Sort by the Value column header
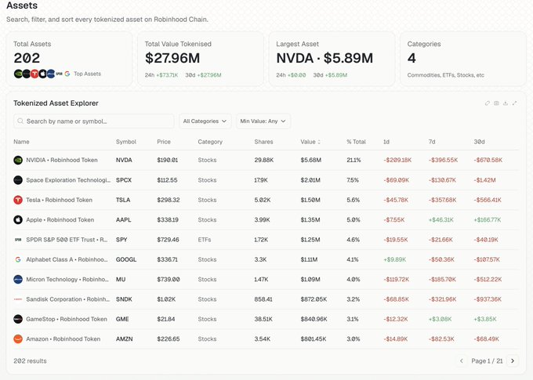 click(310, 142)
